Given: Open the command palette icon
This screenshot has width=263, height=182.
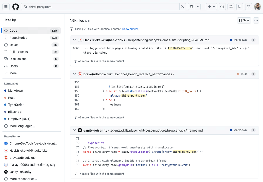Looking at the screenshot, I should tap(183, 7).
